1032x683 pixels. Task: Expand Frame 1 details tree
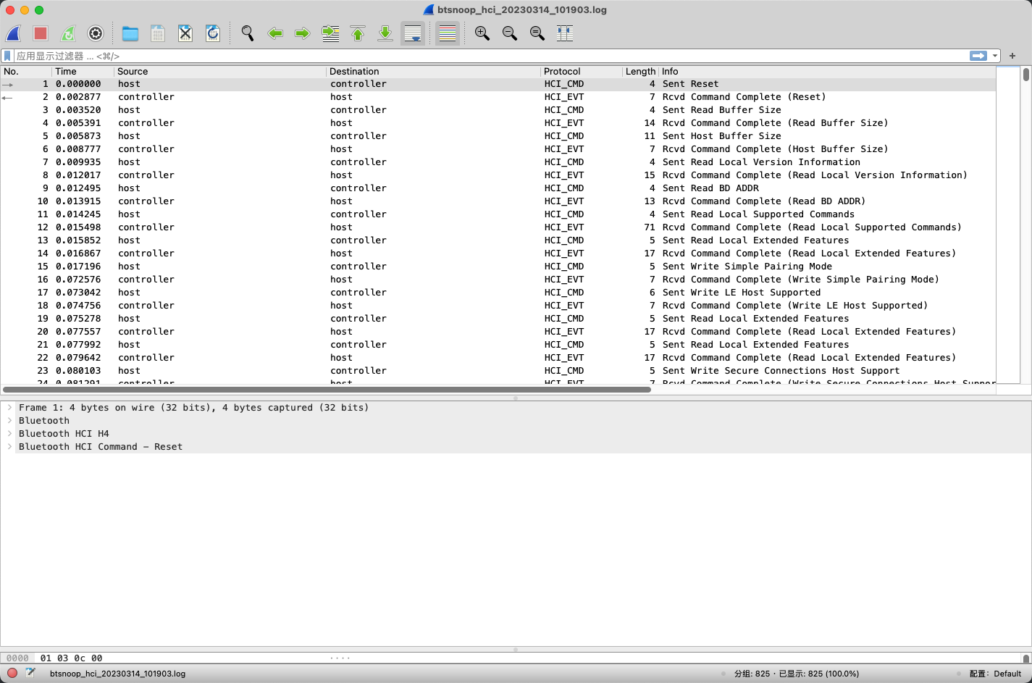(x=9, y=408)
